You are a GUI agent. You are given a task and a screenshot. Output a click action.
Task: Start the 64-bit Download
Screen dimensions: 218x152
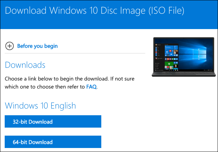(53, 142)
